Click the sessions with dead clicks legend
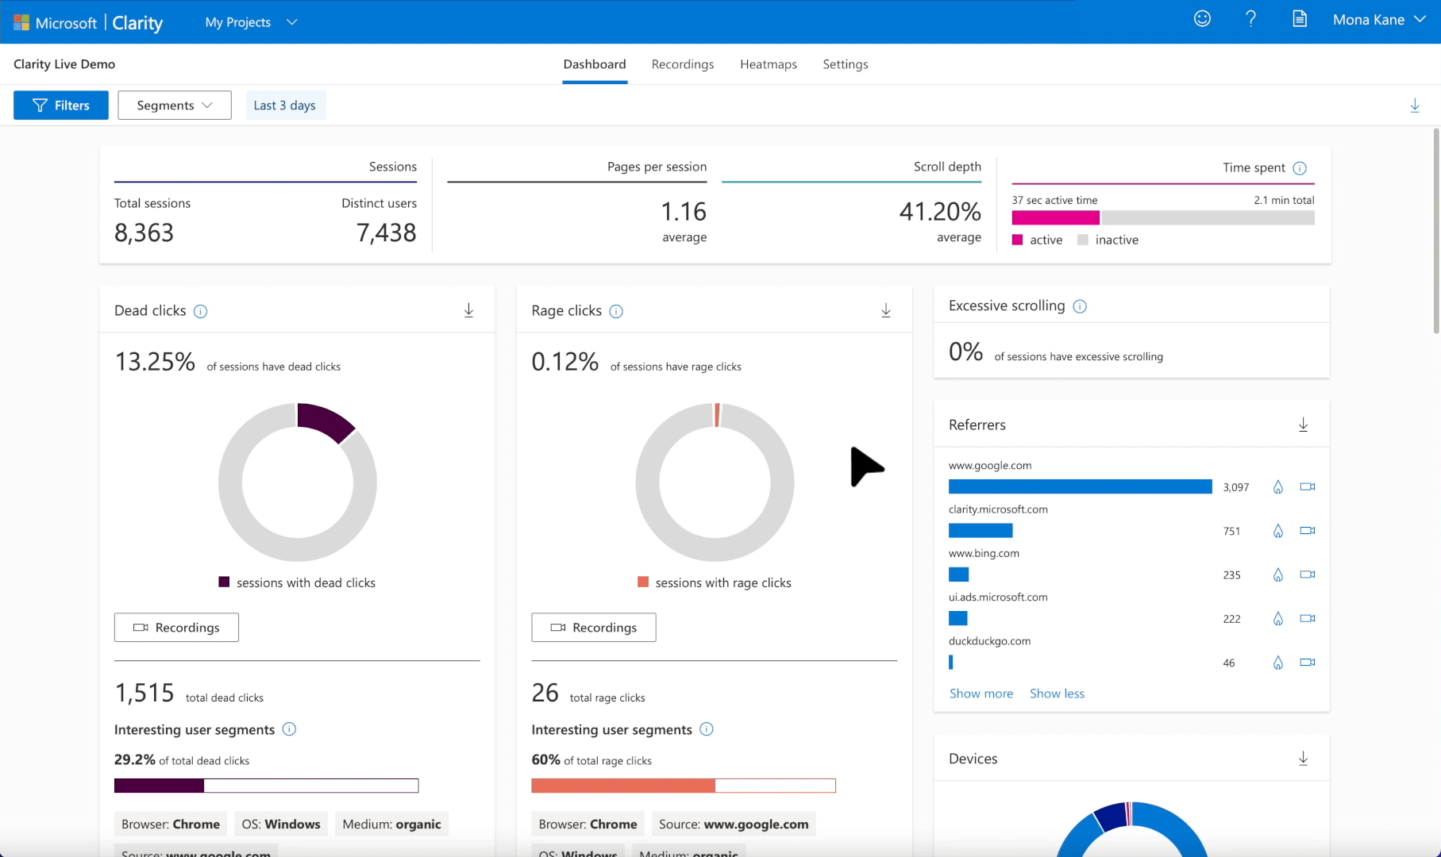 [x=297, y=582]
